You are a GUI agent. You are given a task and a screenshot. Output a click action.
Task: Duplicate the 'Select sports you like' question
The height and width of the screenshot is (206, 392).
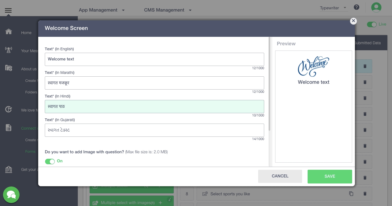[x=351, y=194]
